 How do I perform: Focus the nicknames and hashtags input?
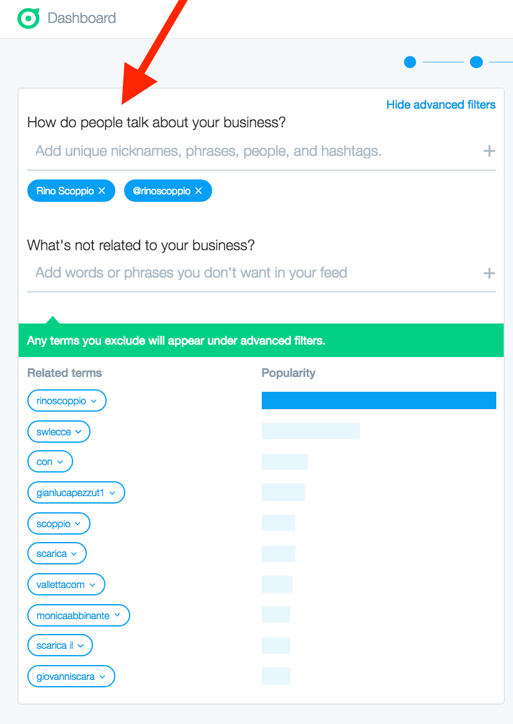[x=248, y=151]
